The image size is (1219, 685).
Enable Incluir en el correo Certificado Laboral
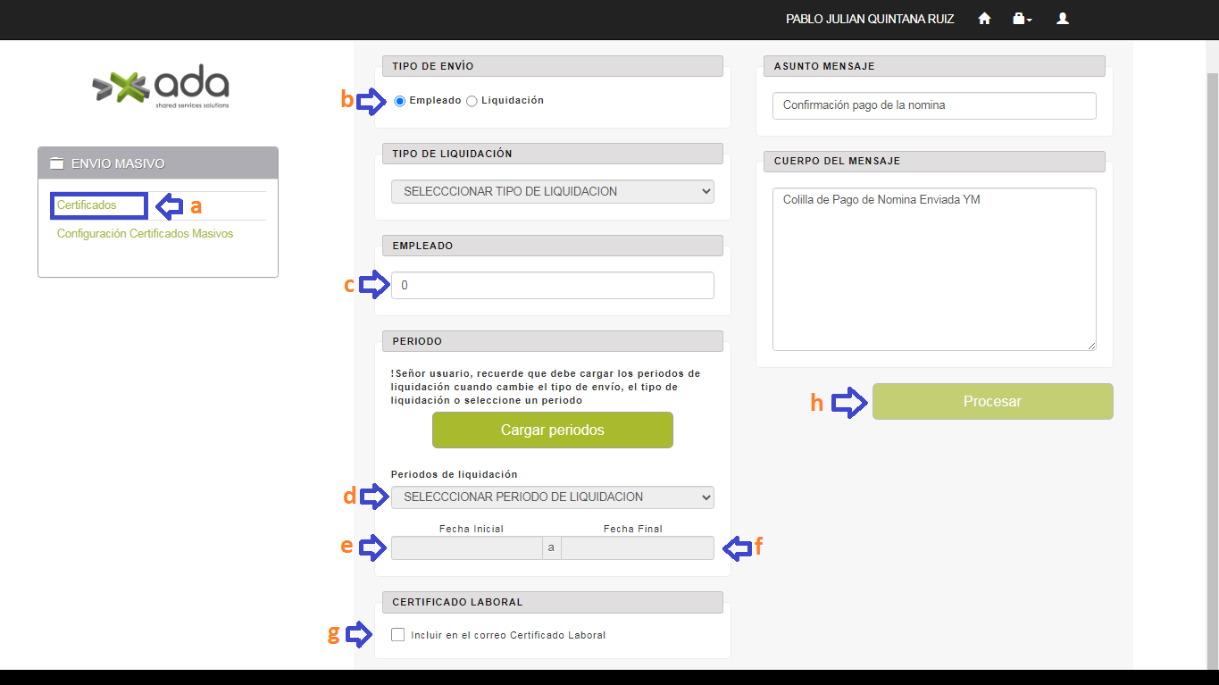point(398,635)
